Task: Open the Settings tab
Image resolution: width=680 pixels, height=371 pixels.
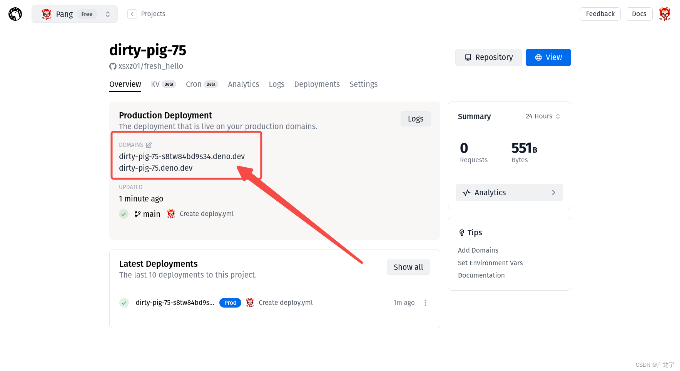Action: pos(363,84)
